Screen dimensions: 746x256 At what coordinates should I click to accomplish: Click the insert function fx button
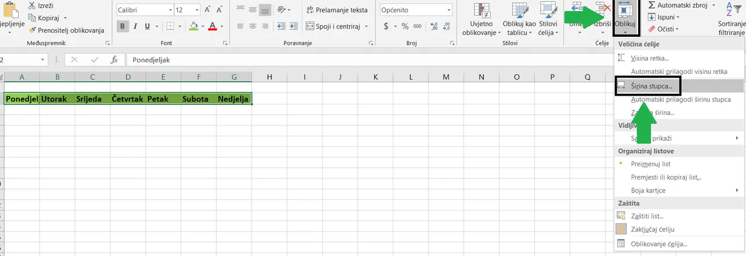pos(115,59)
